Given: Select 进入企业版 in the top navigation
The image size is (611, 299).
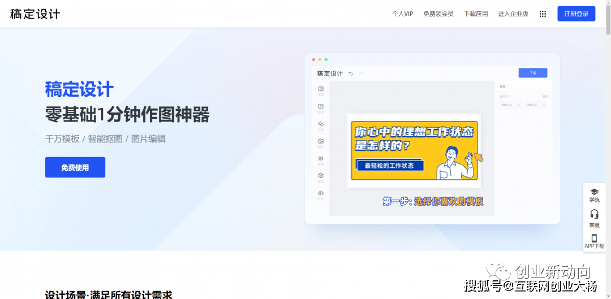Looking at the screenshot, I should point(513,14).
